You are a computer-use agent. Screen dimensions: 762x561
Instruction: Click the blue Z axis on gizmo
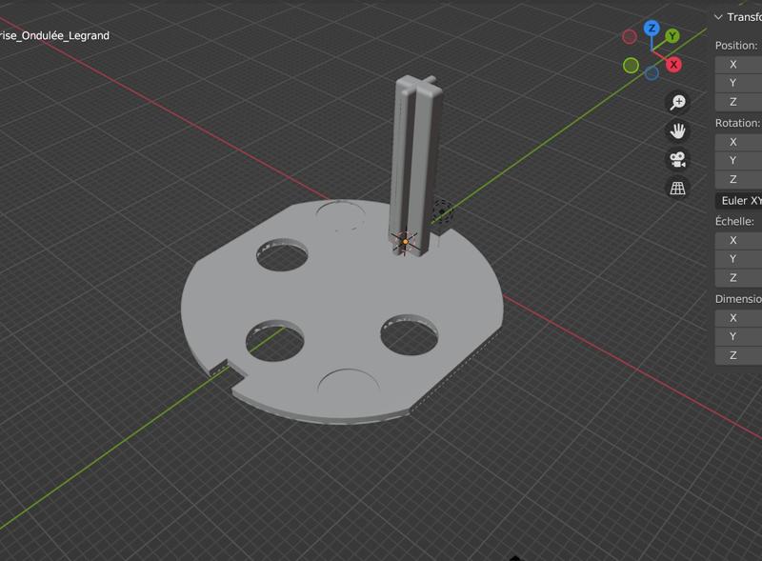tap(652, 29)
